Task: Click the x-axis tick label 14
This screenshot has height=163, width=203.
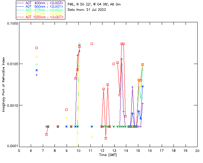Action: [126, 151]
